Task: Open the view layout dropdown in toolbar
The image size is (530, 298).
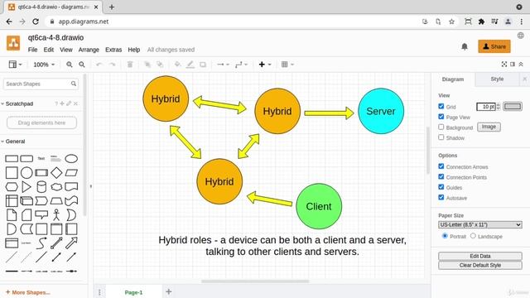Action: coord(15,65)
